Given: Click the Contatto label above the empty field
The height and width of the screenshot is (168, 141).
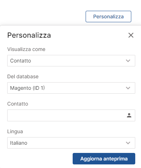Looking at the screenshot, I should 18,104.
